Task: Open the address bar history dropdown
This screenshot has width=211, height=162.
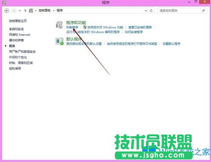Action: pos(146,11)
